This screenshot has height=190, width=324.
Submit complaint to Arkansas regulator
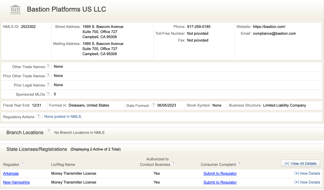tap(220, 173)
